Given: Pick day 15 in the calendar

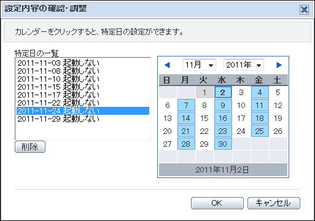Looking at the screenshot, I should (204, 118).
